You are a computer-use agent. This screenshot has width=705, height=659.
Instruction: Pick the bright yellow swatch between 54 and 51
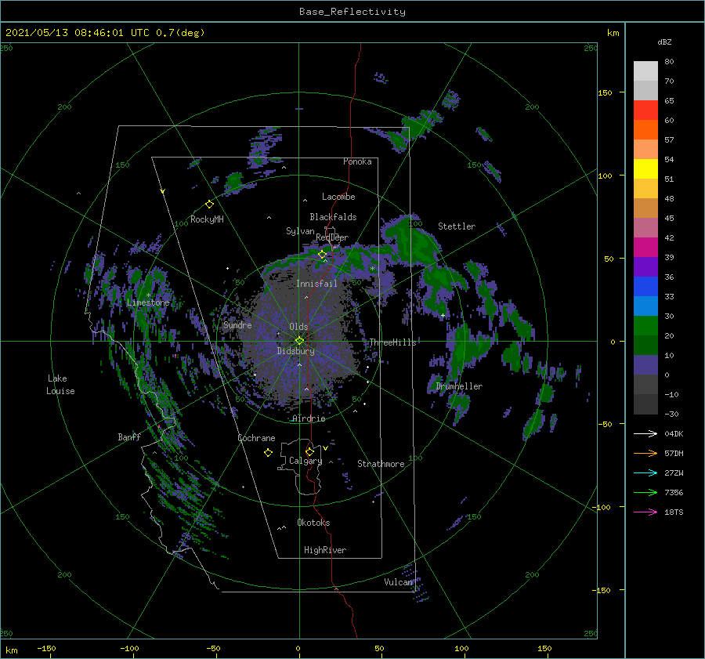[645, 169]
